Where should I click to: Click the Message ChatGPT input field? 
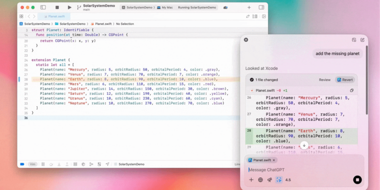304,169
